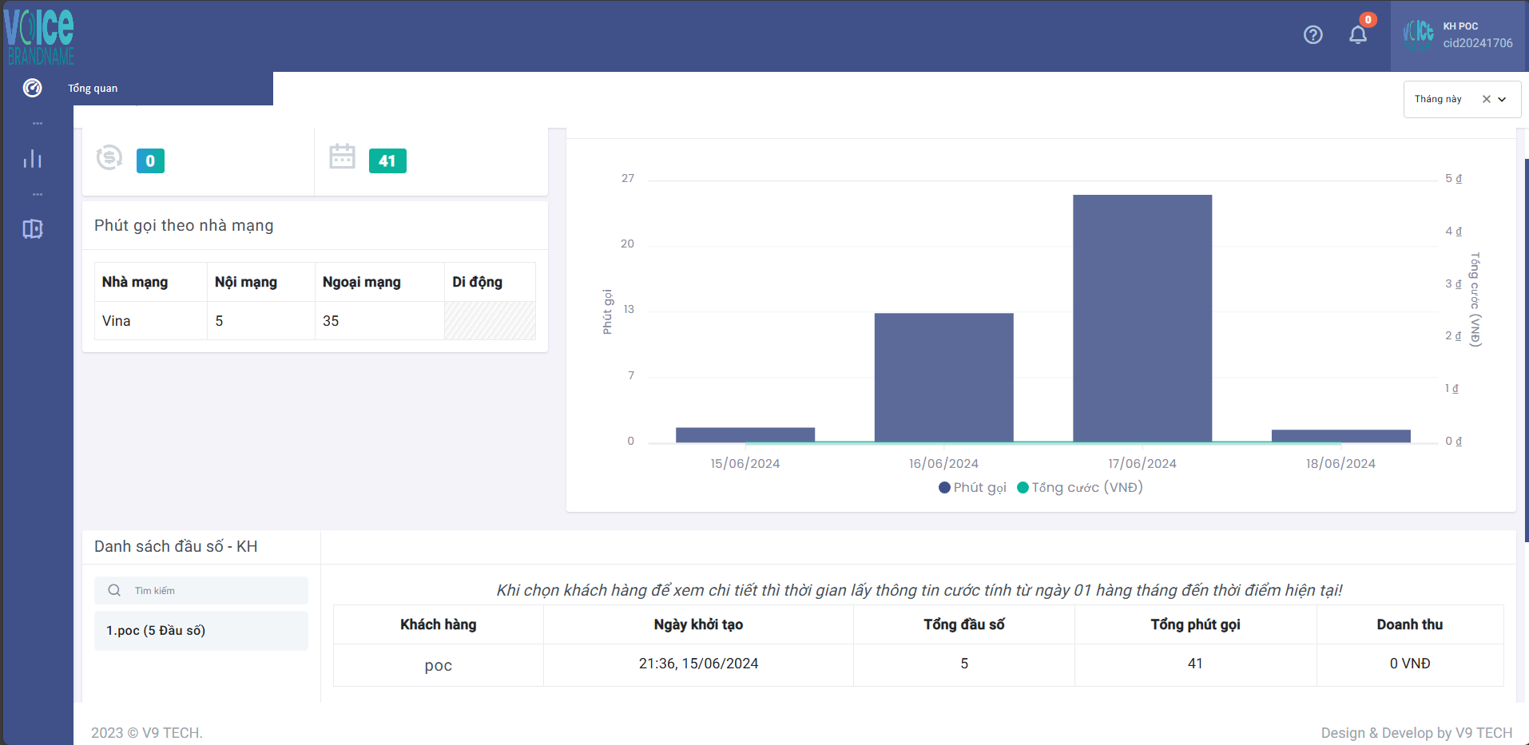Click the search magnifier icon
Image resolution: width=1529 pixels, height=745 pixels.
[x=114, y=590]
